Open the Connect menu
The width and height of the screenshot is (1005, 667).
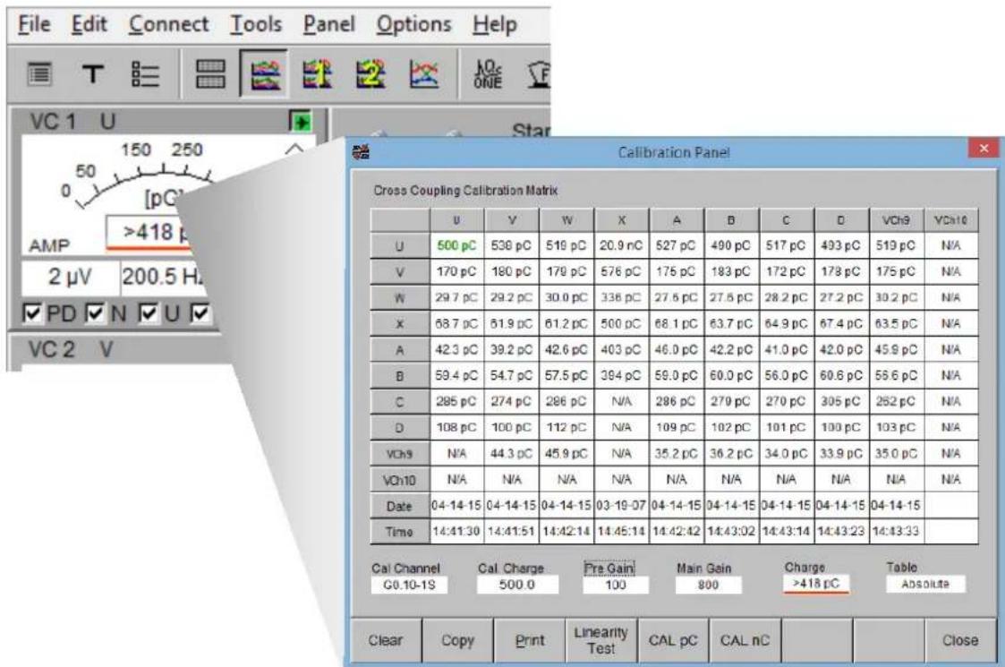tap(168, 24)
